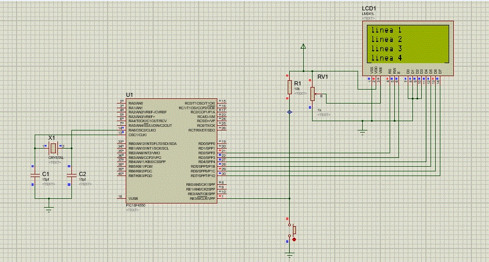The width and height of the screenshot is (489, 262).
Task: Click the RC7/RX/DT/SDO pin label
Action: tap(202, 130)
